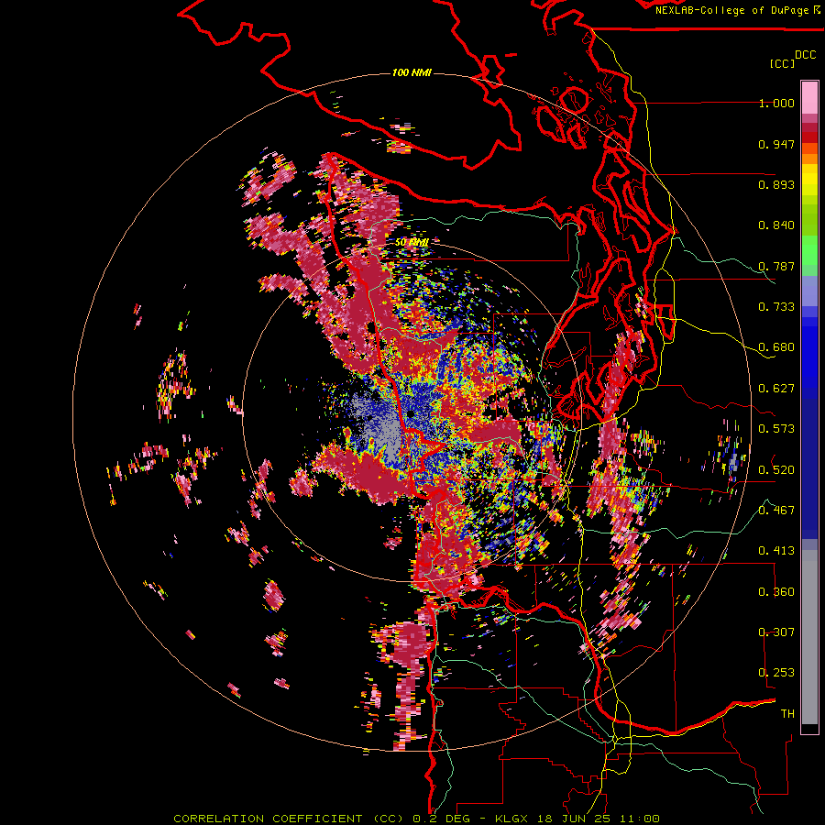825x825 pixels.
Task: Click the 0.627 scale value
Action: pyautogui.click(x=776, y=389)
